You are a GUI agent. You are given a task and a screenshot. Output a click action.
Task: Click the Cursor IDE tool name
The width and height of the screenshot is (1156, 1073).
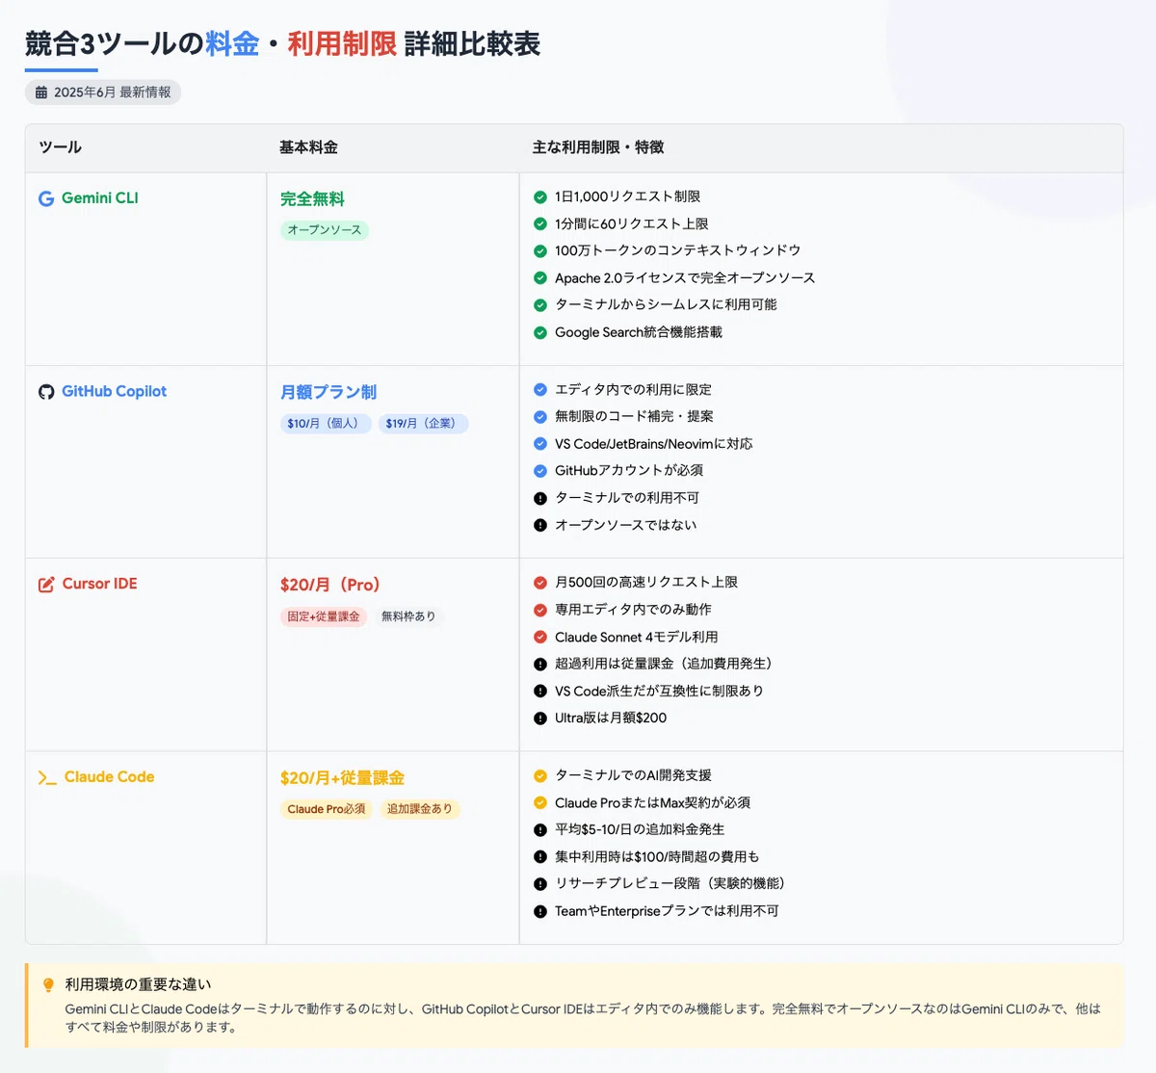click(x=100, y=584)
